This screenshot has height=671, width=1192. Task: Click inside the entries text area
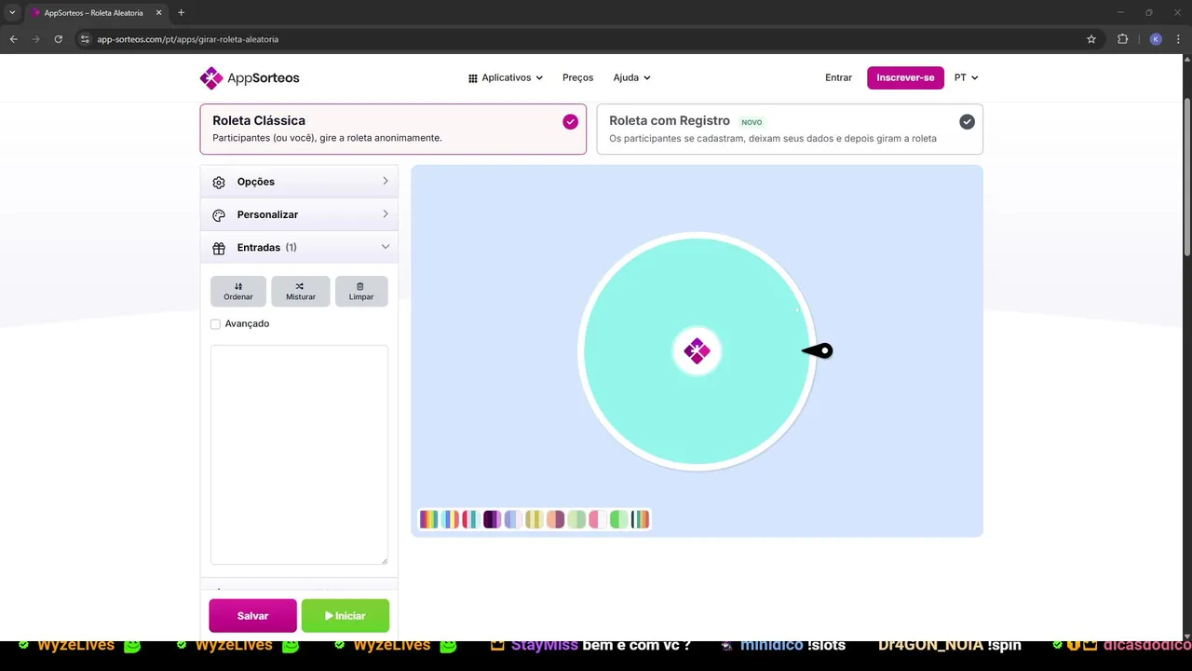click(299, 455)
